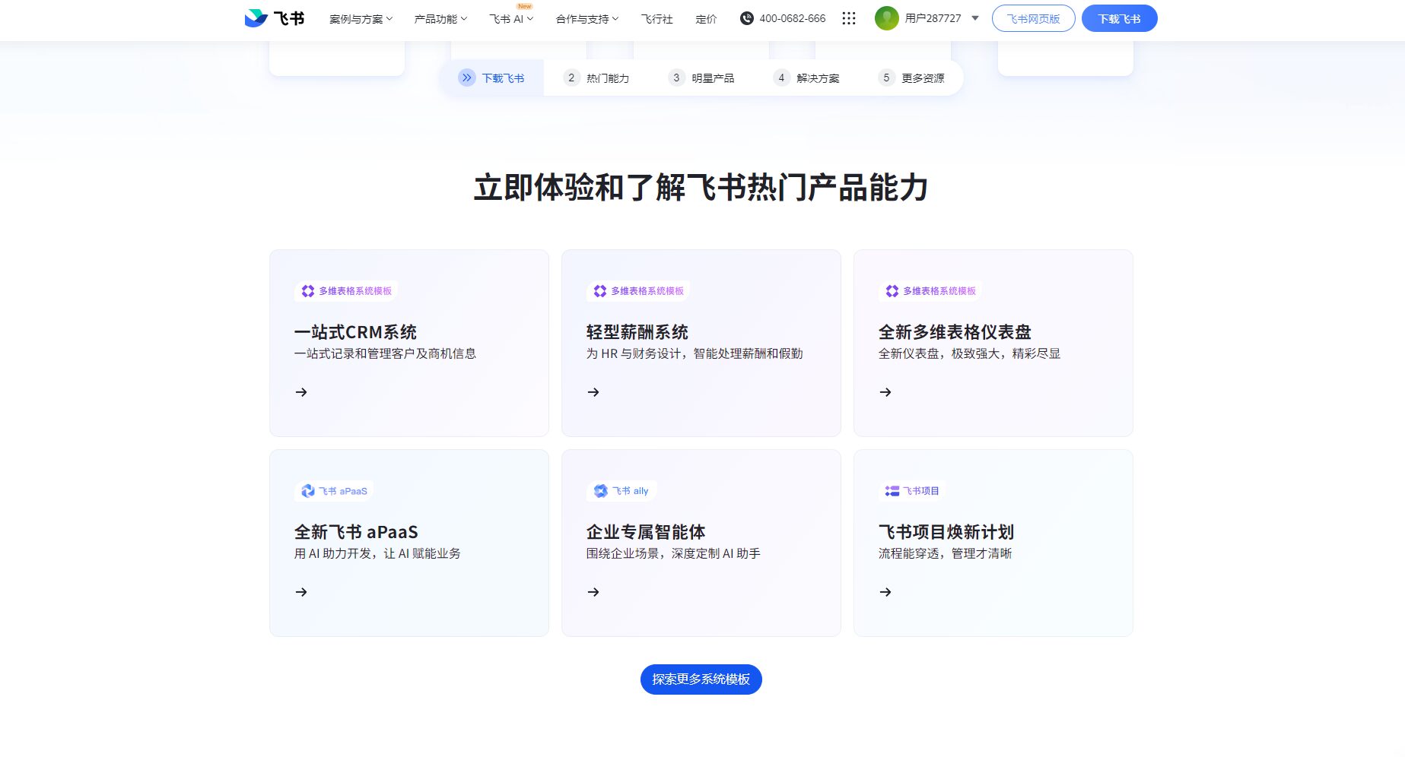
Task: Click the 多维表格 icon on CRM card
Action: [x=308, y=291]
